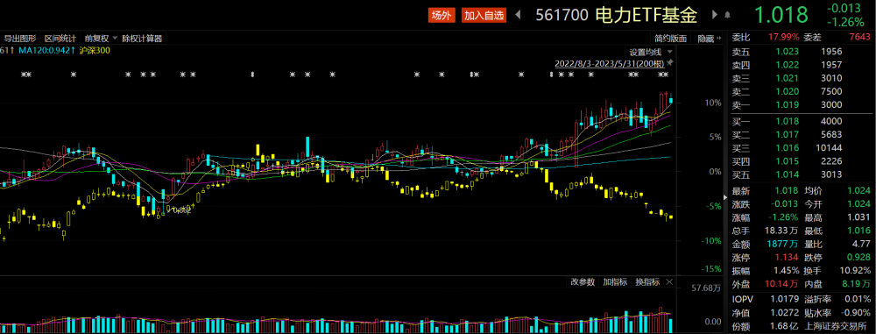Click the MA120:0.942 indicator label

[x=47, y=50]
